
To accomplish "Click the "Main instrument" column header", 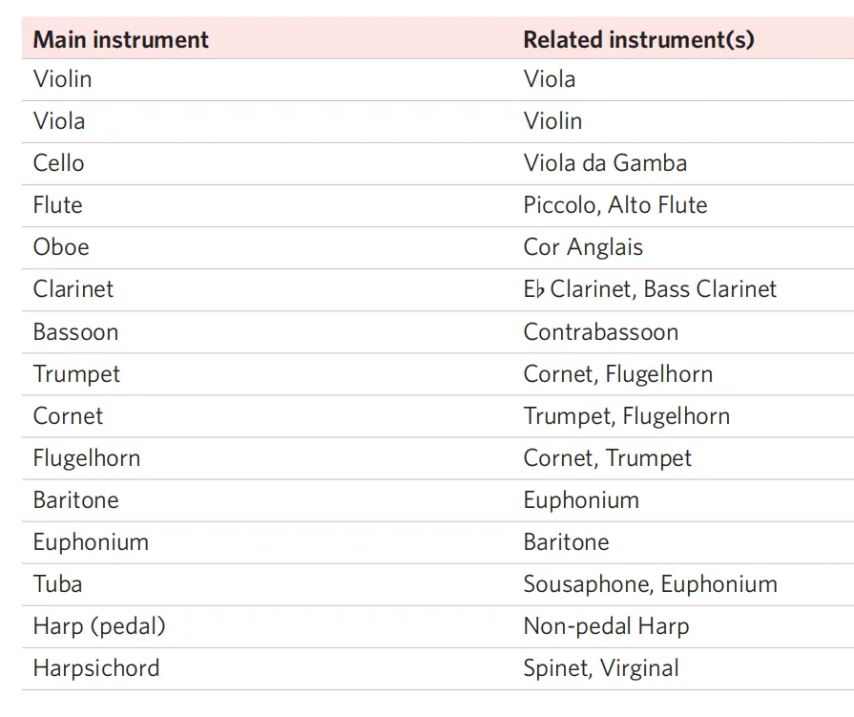I will click(x=120, y=40).
